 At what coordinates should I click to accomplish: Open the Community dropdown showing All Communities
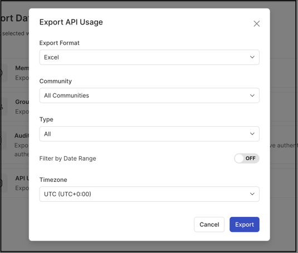tap(149, 96)
